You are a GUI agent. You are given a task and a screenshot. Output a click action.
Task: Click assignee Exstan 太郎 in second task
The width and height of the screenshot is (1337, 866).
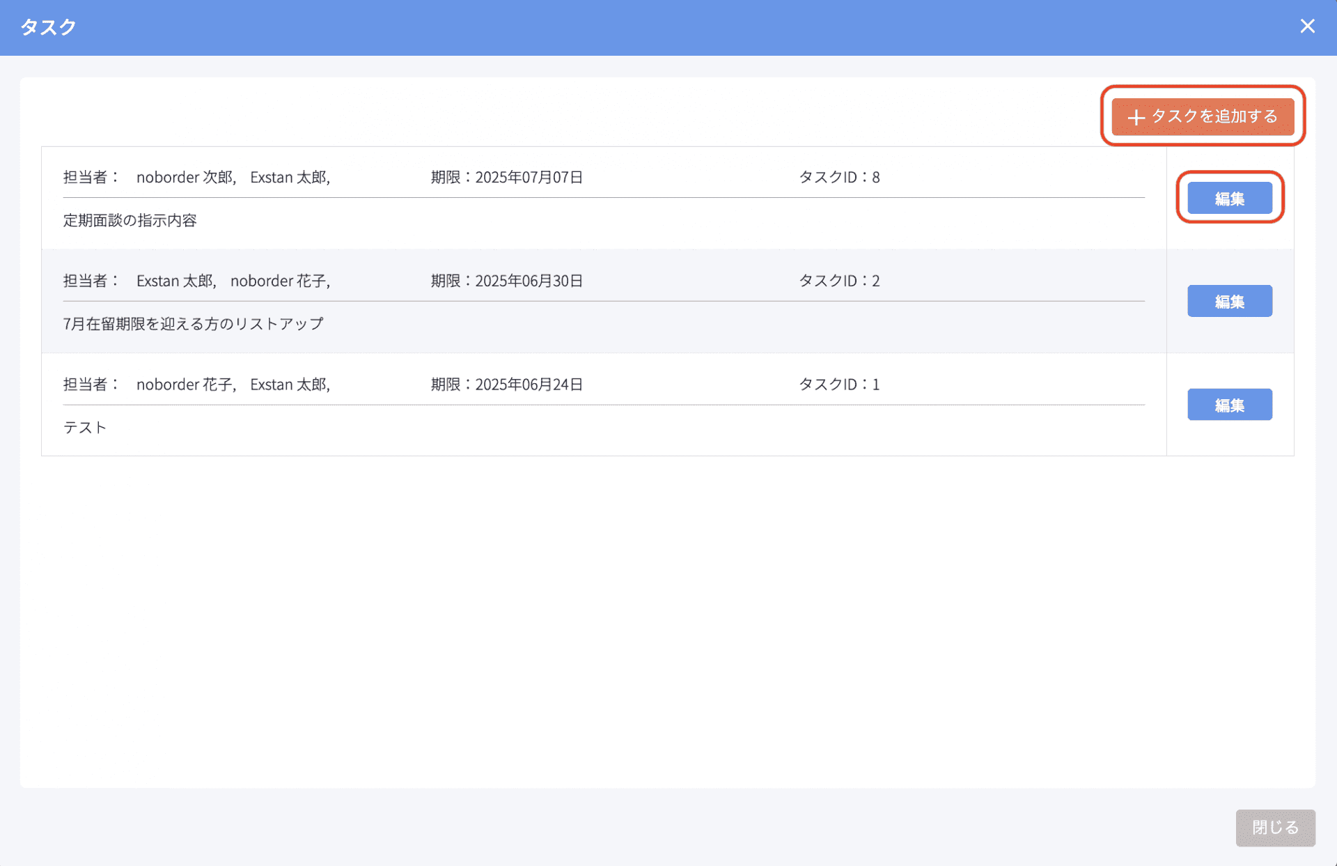[175, 281]
